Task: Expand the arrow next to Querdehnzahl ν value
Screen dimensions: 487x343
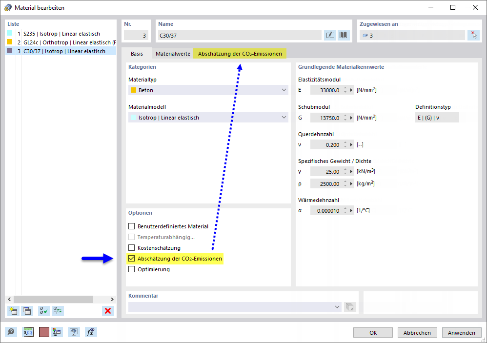Action: [x=351, y=144]
